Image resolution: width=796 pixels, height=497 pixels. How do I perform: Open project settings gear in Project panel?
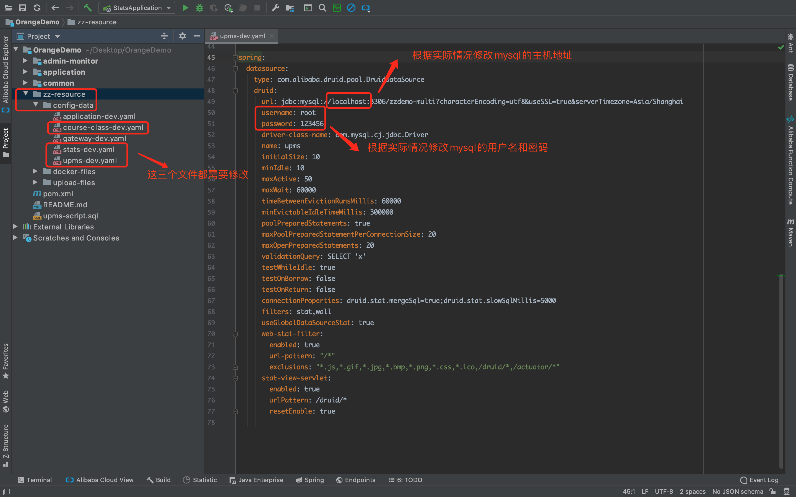coord(183,36)
